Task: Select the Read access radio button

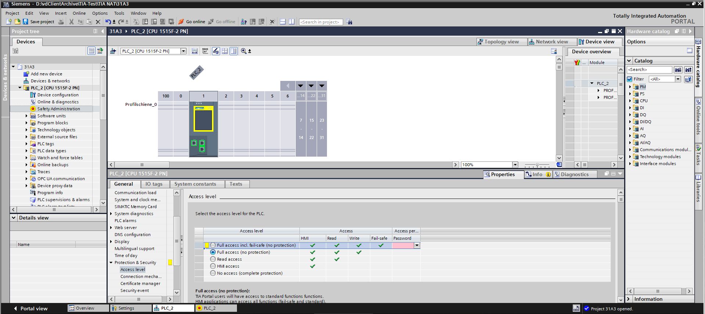Action: coord(213,259)
